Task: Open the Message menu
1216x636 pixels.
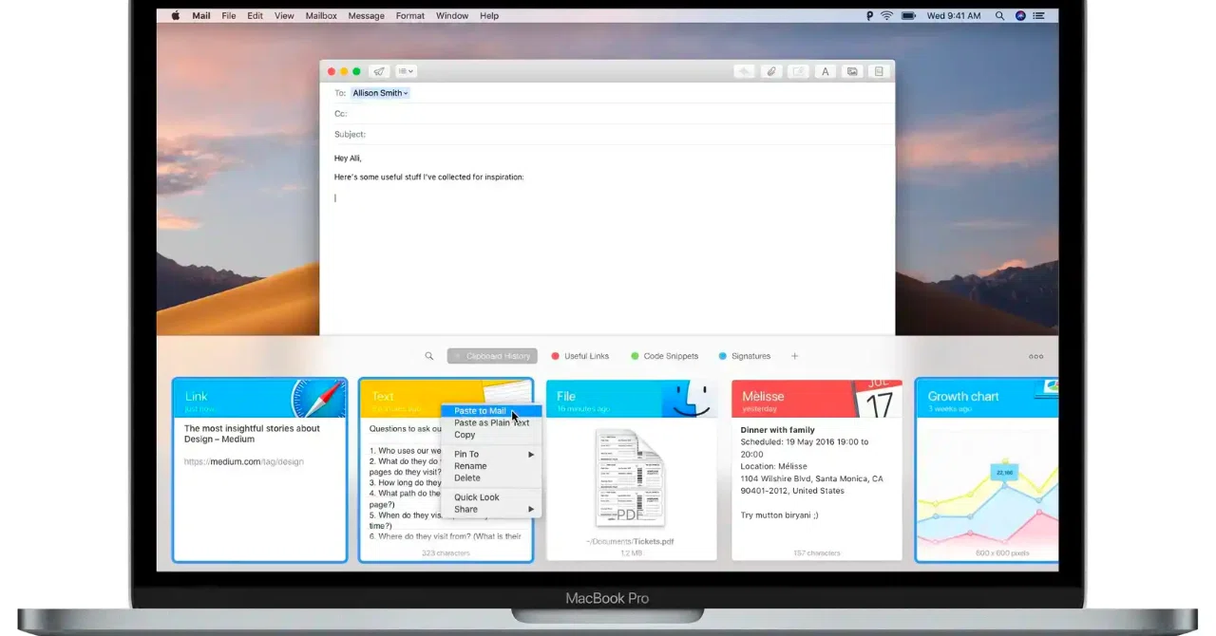Action: coord(367,16)
